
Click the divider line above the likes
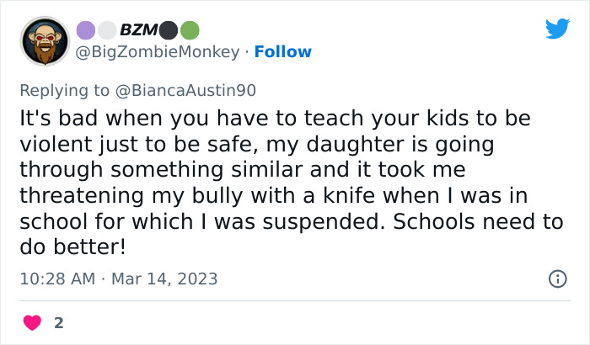295,300
